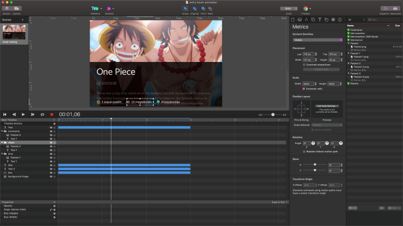Open the Symbols dropdown arrow
The image size is (403, 226).
(x=113, y=8)
